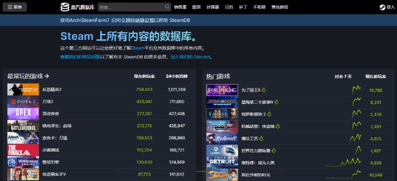Click the flame icon next to 魔法工艺
Image resolution: width=397 pixels, height=181 pixels.
click(x=262, y=138)
